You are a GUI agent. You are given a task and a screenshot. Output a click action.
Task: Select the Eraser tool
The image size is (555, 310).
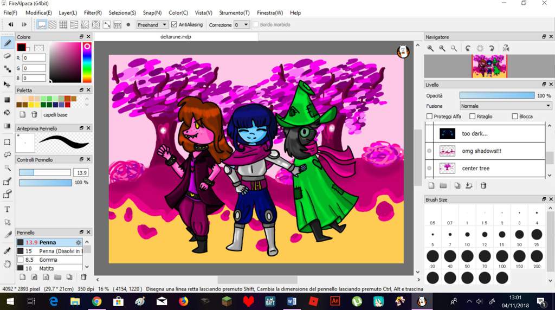pyautogui.click(x=7, y=56)
